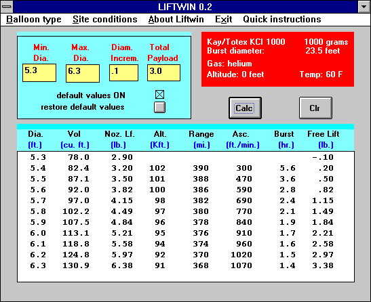
Task: Click '1000 grams' text
Action: (x=326, y=42)
